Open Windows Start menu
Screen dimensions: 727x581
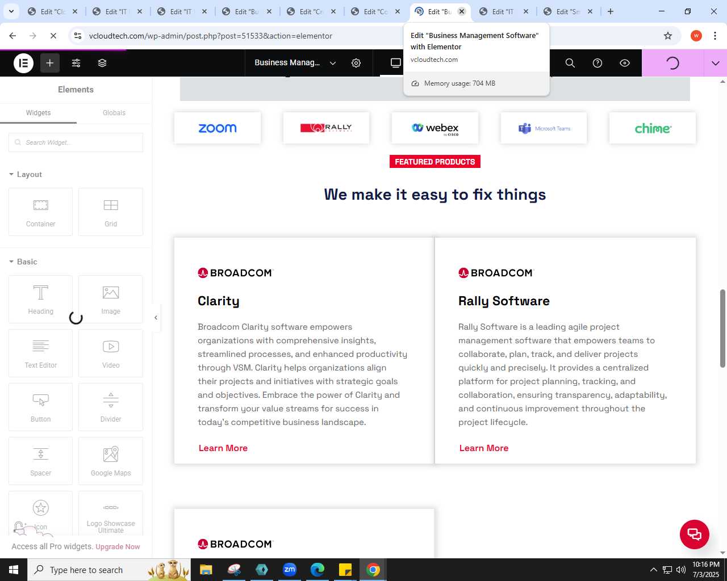(x=14, y=570)
